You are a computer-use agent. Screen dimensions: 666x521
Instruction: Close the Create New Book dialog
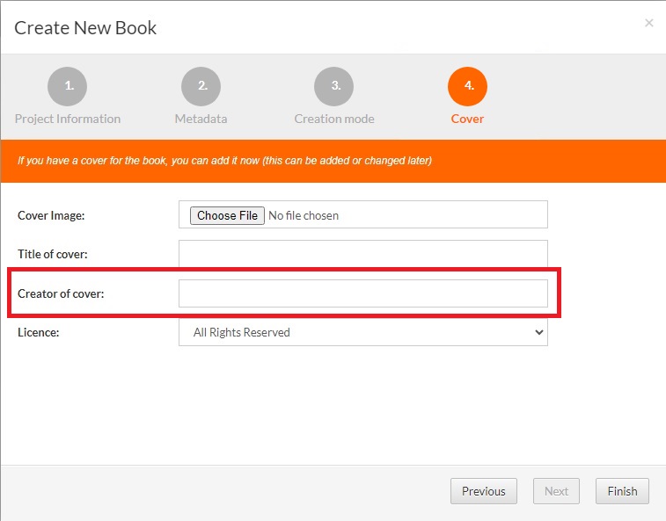pyautogui.click(x=649, y=23)
